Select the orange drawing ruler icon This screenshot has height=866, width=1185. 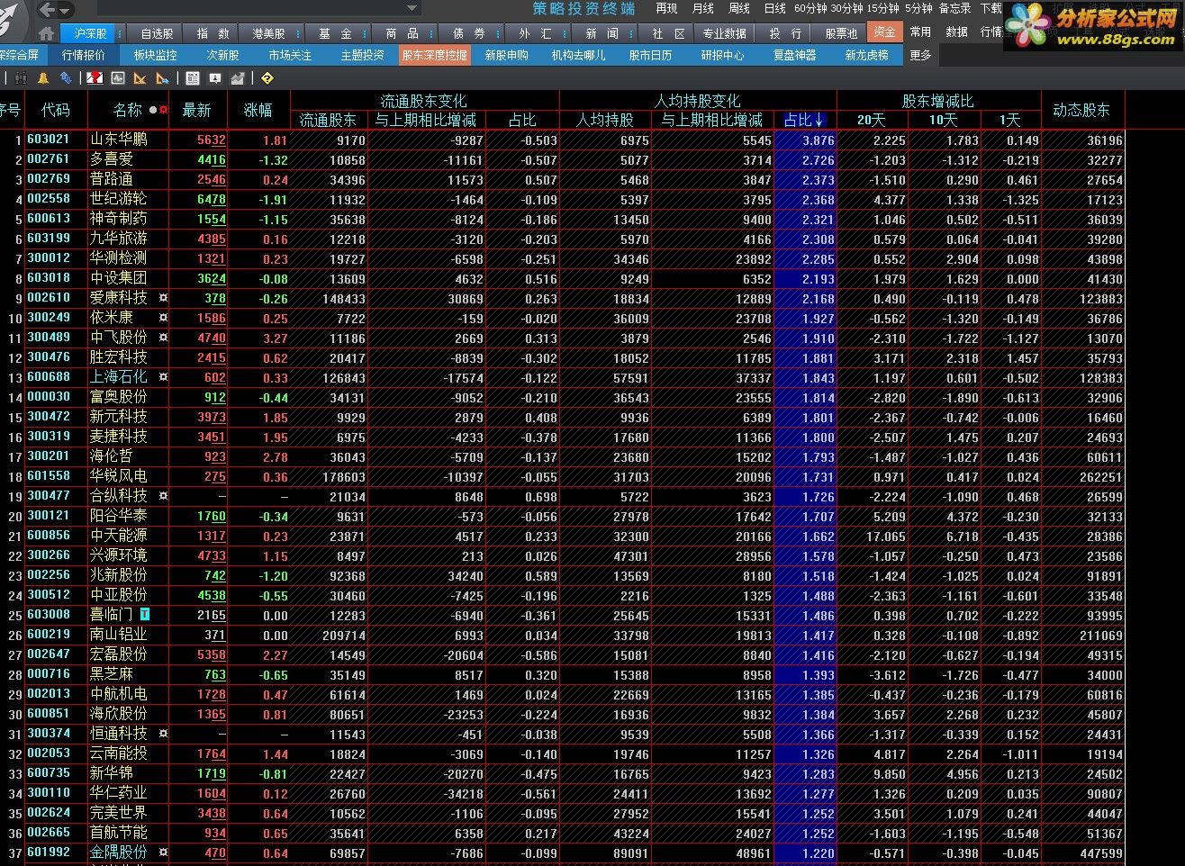pos(140,78)
